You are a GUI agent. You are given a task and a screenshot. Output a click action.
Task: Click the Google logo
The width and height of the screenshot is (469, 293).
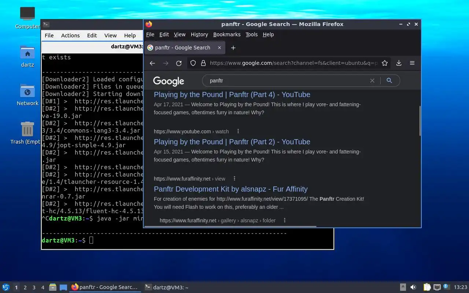click(x=169, y=81)
